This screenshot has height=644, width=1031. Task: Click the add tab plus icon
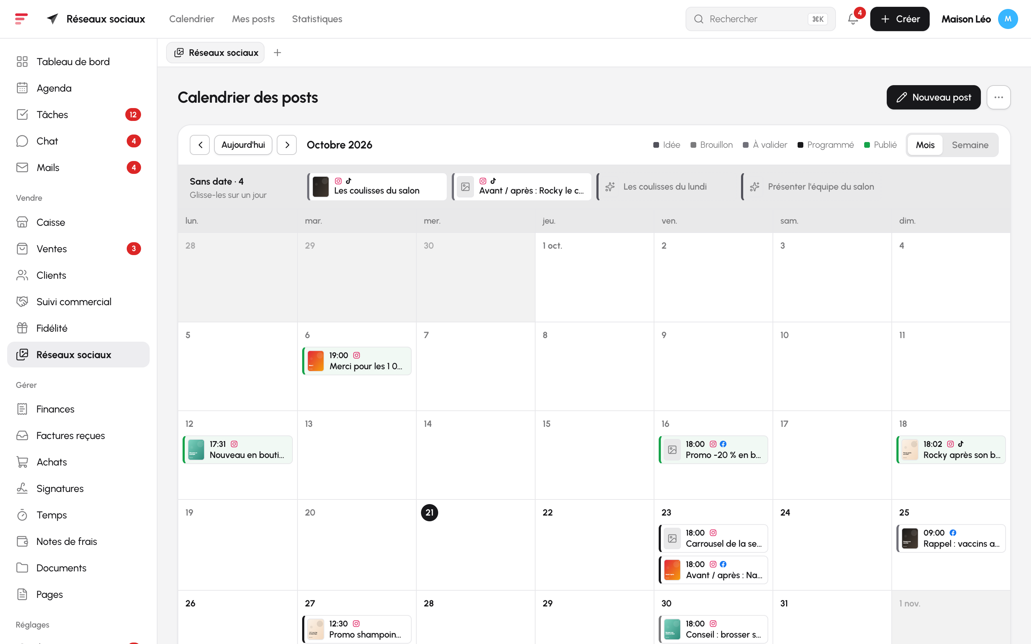(x=277, y=52)
